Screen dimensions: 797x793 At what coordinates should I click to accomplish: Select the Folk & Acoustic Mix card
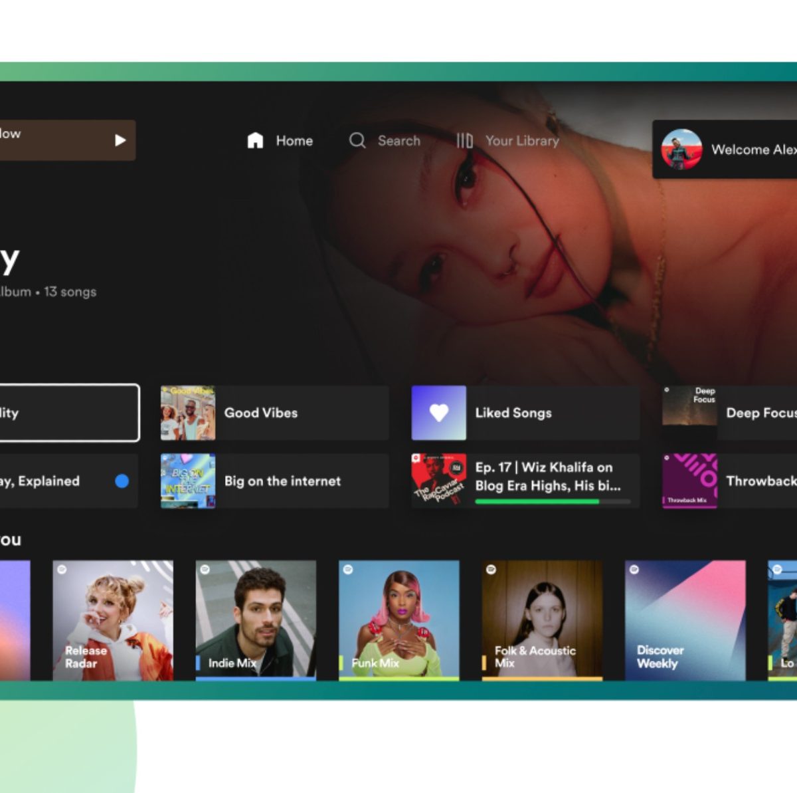coord(542,620)
